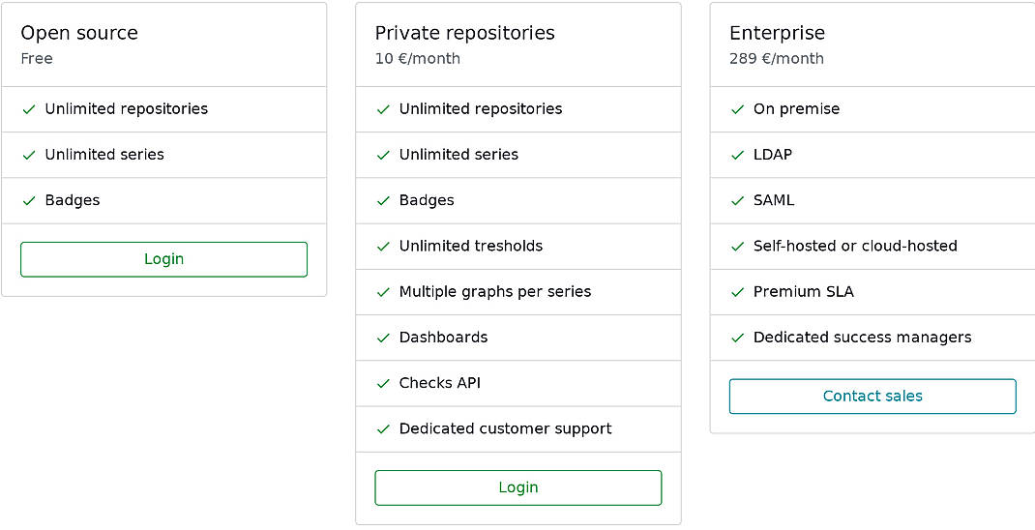Select the Open source plan title
Screen dimensions: 1035x530
[x=79, y=33]
